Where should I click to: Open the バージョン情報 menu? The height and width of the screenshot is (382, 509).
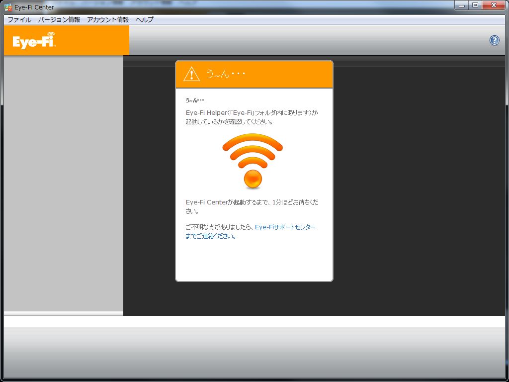click(x=59, y=20)
